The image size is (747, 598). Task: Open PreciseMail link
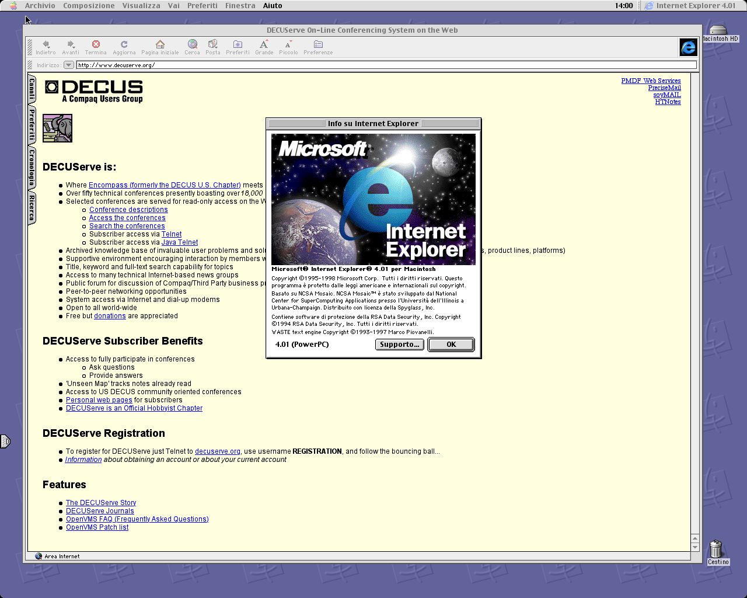pos(664,88)
